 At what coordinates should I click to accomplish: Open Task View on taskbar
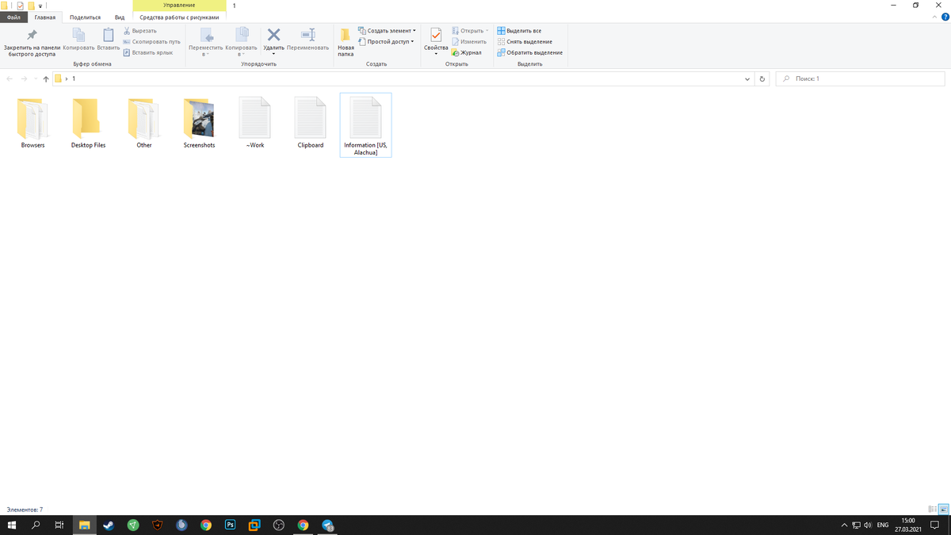coord(59,525)
